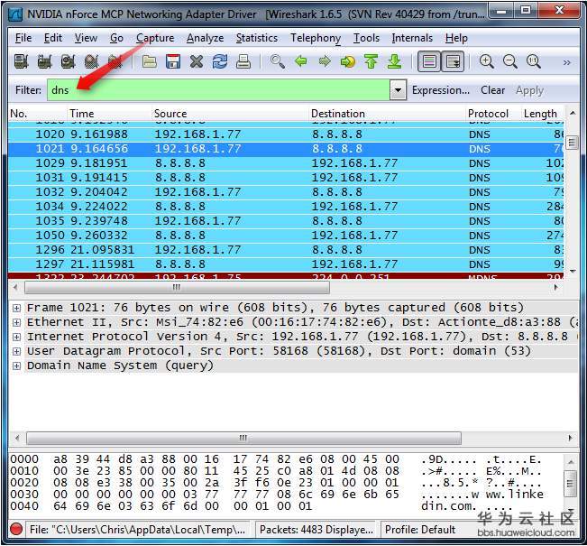Image resolution: width=587 pixels, height=546 pixels.
Task: Expand Frame 1021 details
Action: (16, 308)
